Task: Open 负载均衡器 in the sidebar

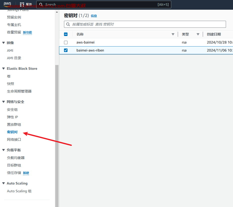Action: [16, 158]
